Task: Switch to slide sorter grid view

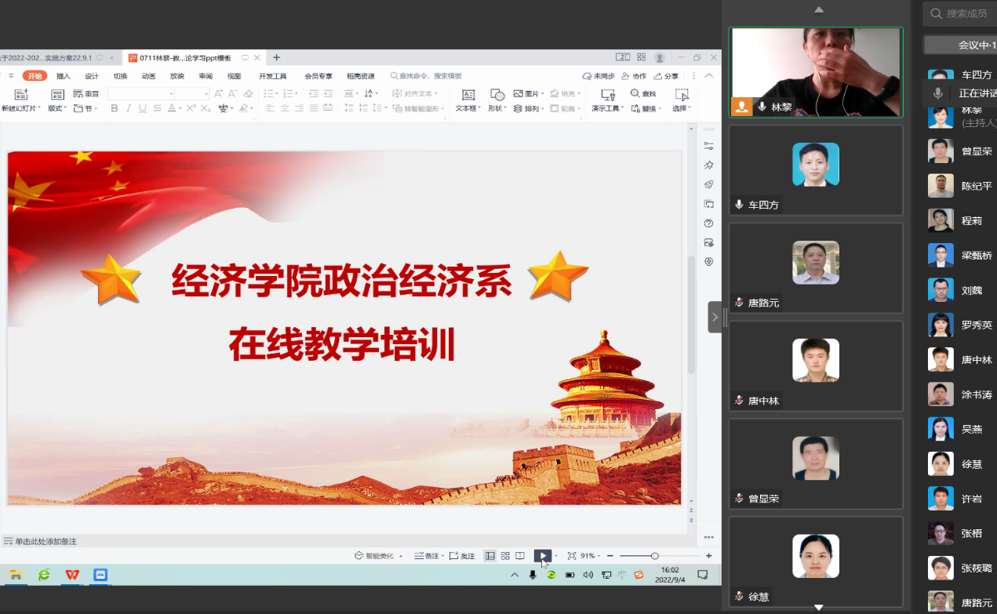Action: (505, 556)
